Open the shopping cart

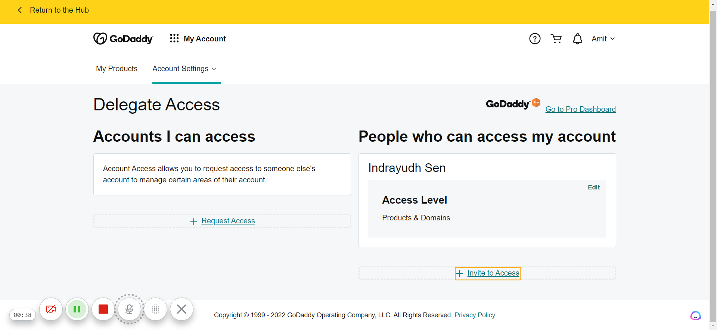pyautogui.click(x=556, y=38)
